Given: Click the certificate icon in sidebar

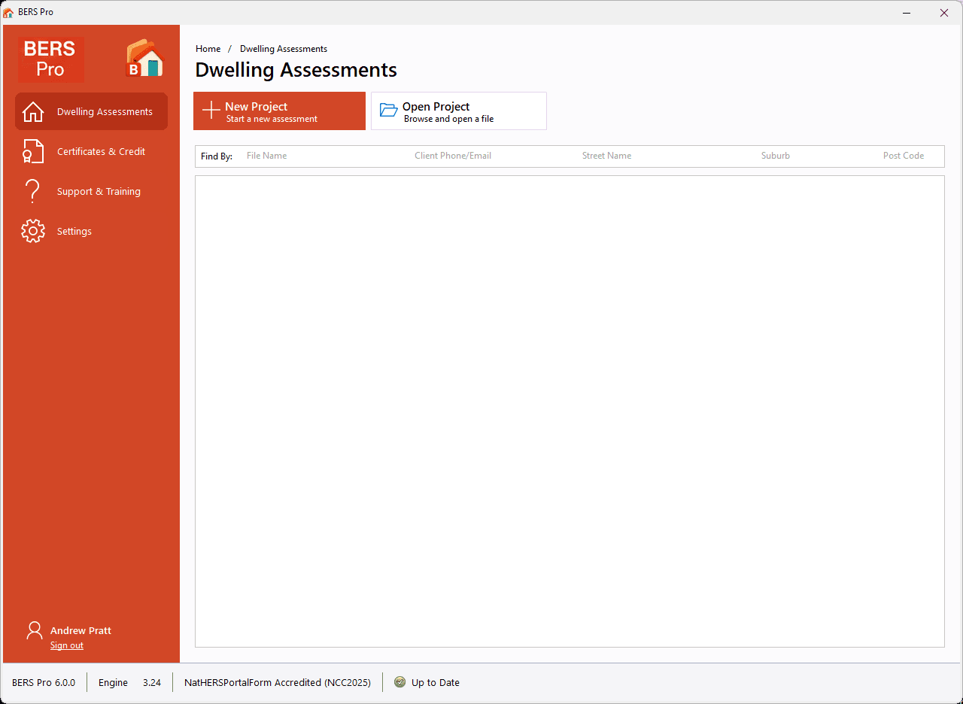Looking at the screenshot, I should pos(33,151).
